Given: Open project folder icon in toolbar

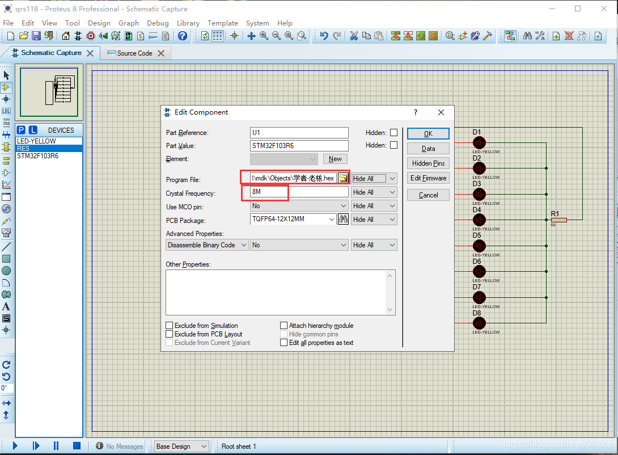Looking at the screenshot, I should click(x=24, y=36).
